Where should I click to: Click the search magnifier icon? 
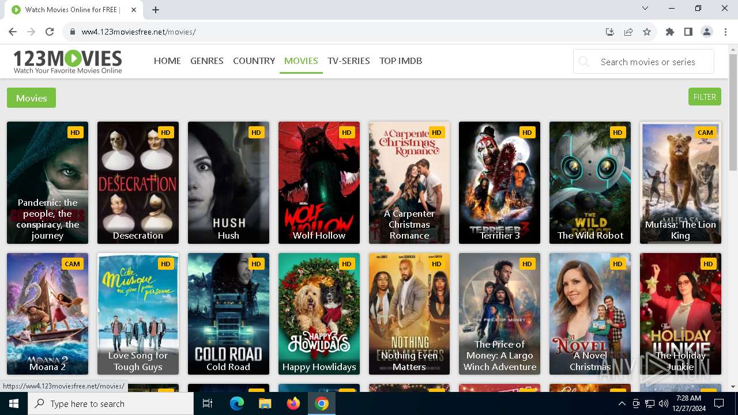point(584,62)
